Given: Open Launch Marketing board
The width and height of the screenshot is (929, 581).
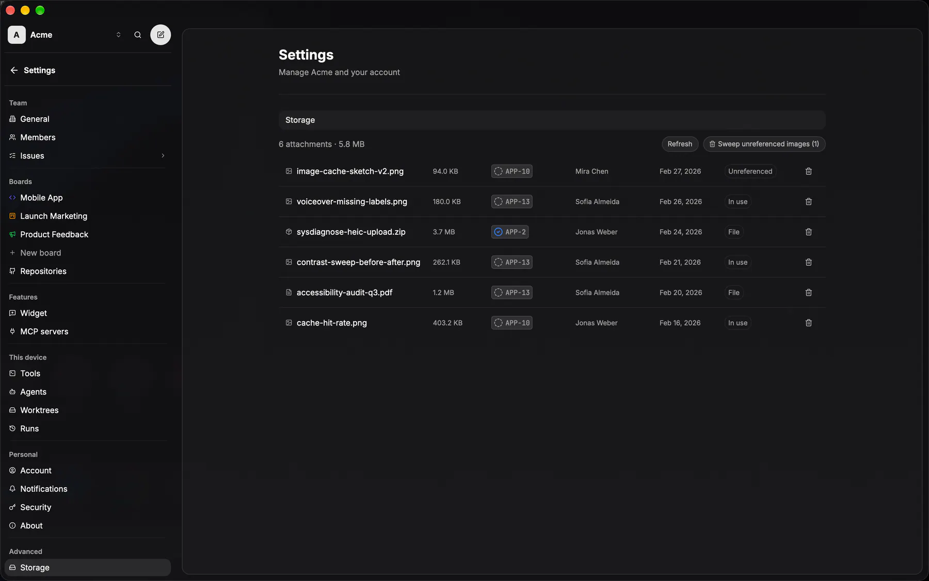Looking at the screenshot, I should (x=88, y=216).
